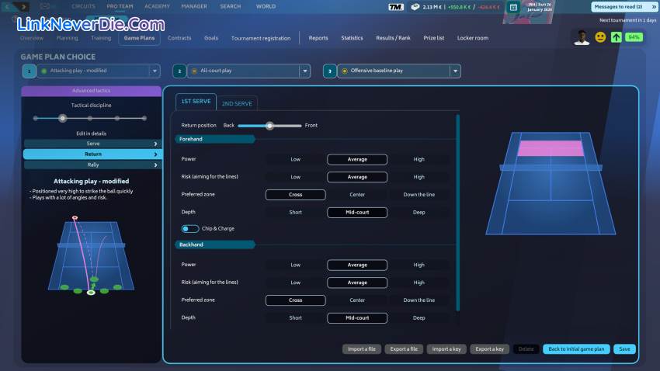The width and height of the screenshot is (660, 371).
Task: Click the Return position slider handle
Action: 269,125
